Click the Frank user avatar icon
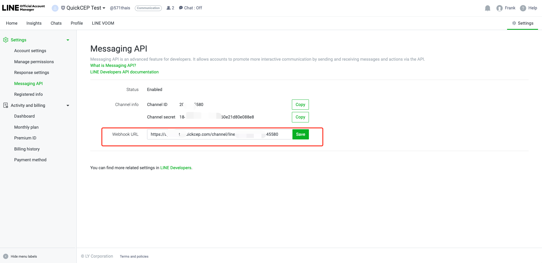The height and width of the screenshot is (263, 542). (499, 8)
